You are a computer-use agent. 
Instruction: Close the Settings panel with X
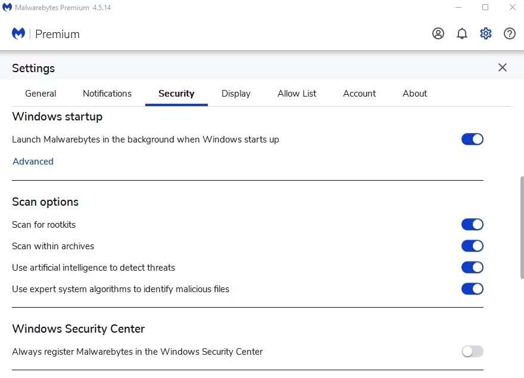click(x=503, y=67)
